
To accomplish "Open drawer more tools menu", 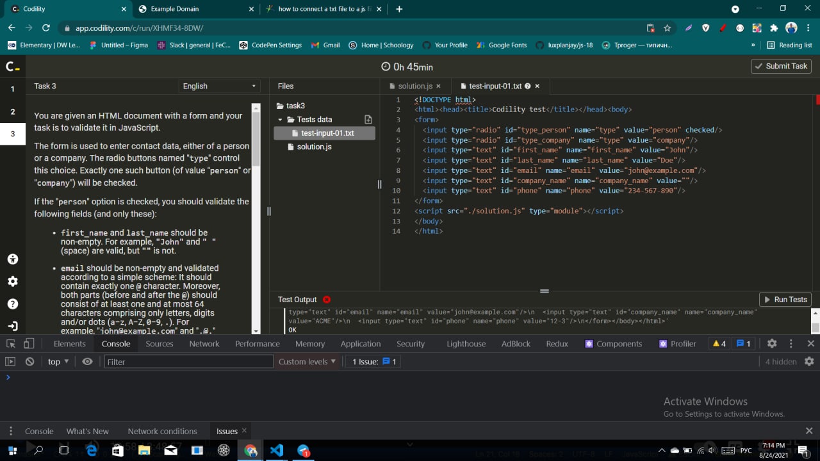I will (x=10, y=431).
